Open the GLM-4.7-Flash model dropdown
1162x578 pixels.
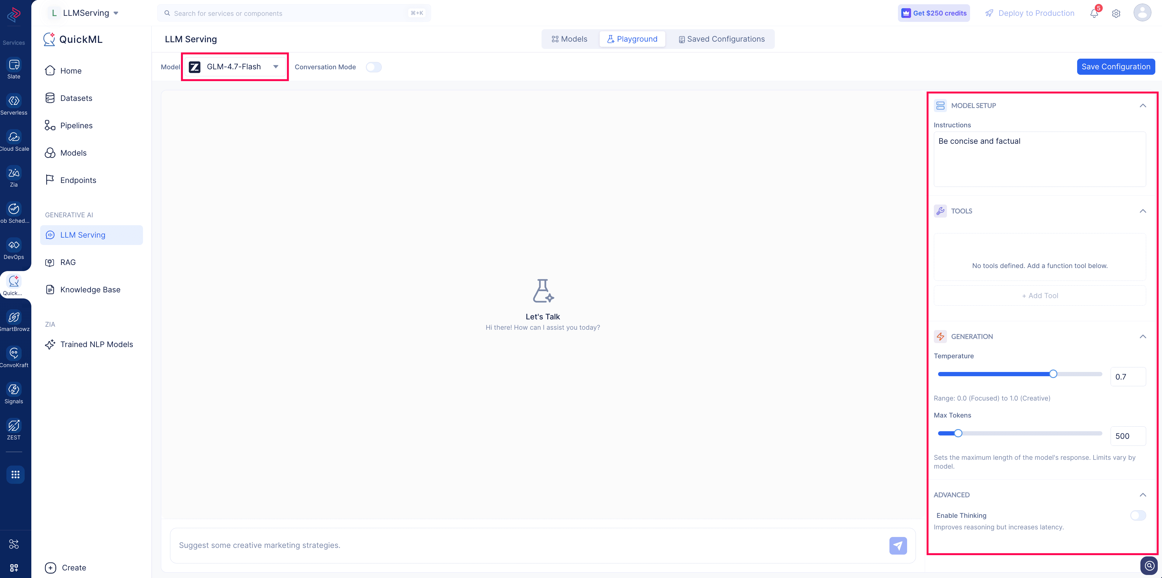(235, 67)
